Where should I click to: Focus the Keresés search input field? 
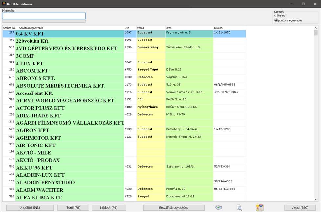coord(44,16)
